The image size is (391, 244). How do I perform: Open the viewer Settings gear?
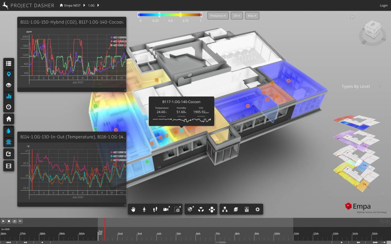257,209
